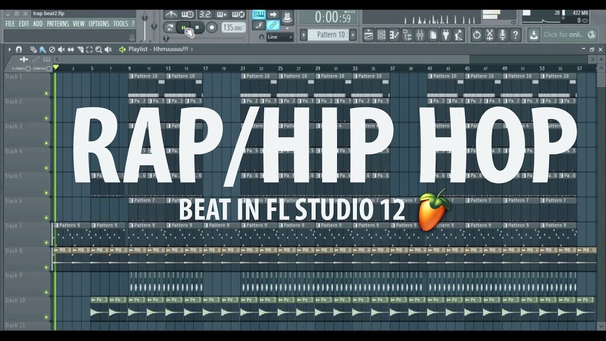The height and width of the screenshot is (341, 606).
Task: Click the record button
Action: [x=212, y=28]
